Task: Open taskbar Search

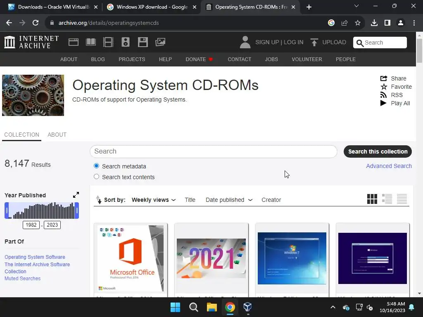Action: (x=194, y=307)
